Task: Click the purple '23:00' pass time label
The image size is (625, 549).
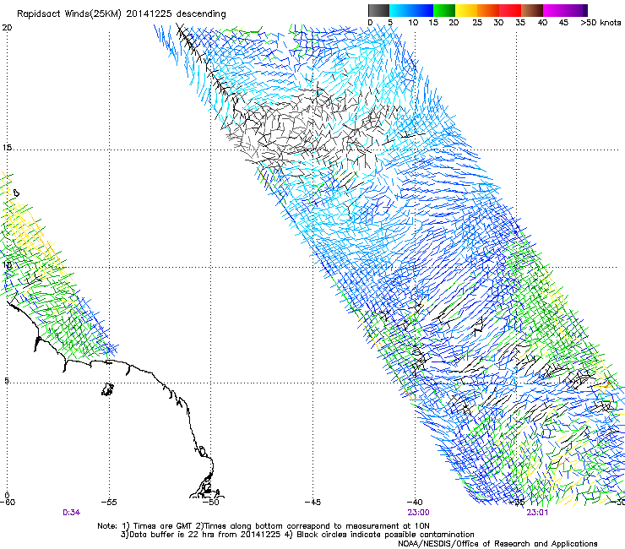Action: [418, 513]
